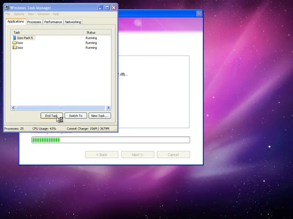Click the horizontal scrollbar thumb in task list
The height and width of the screenshot is (219, 293).
[60, 108]
